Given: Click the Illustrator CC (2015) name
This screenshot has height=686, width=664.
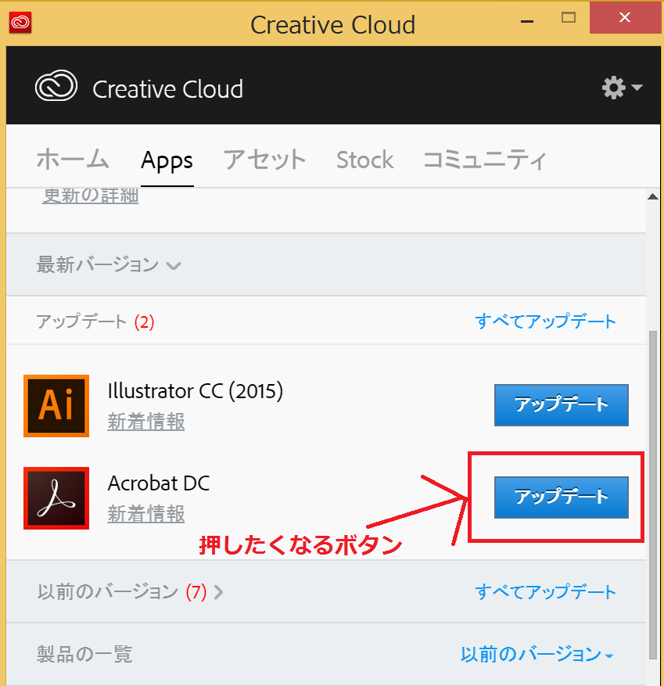Looking at the screenshot, I should point(195,390).
